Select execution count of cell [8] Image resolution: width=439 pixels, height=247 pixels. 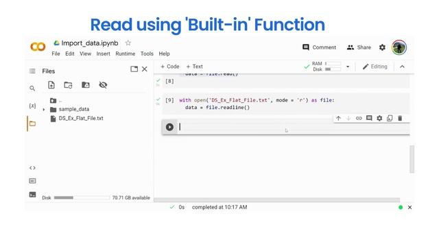coord(169,81)
